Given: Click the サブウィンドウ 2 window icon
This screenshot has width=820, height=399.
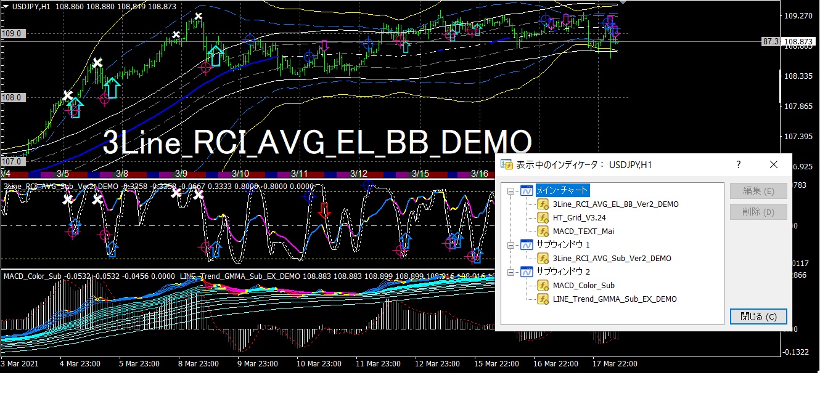Looking at the screenshot, I should coord(527,272).
